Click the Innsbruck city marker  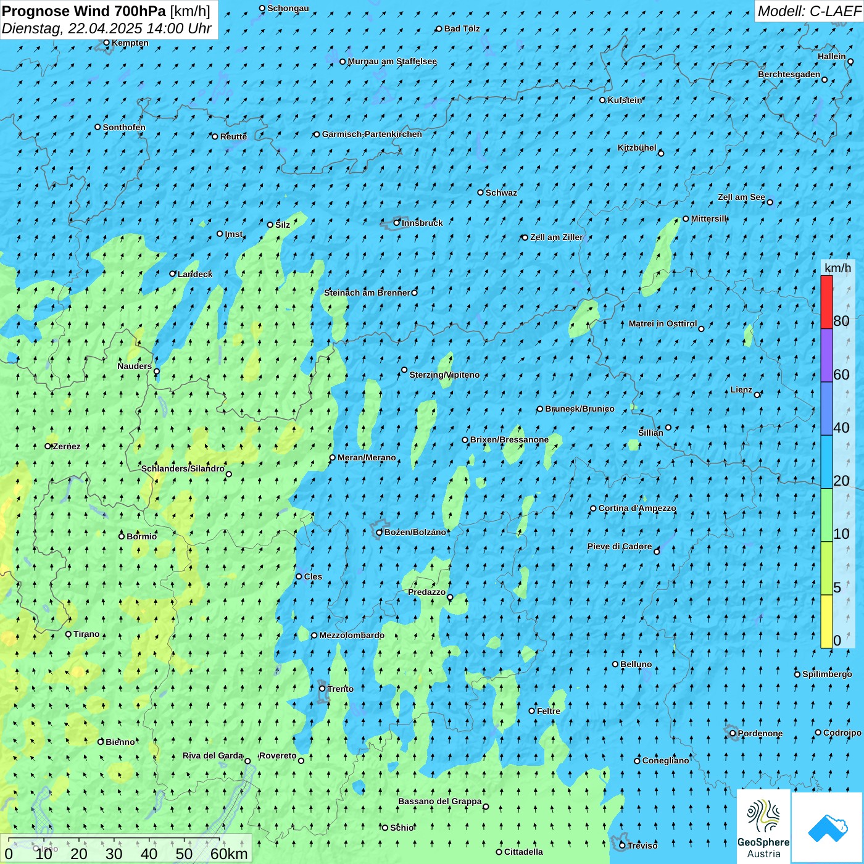click(397, 223)
